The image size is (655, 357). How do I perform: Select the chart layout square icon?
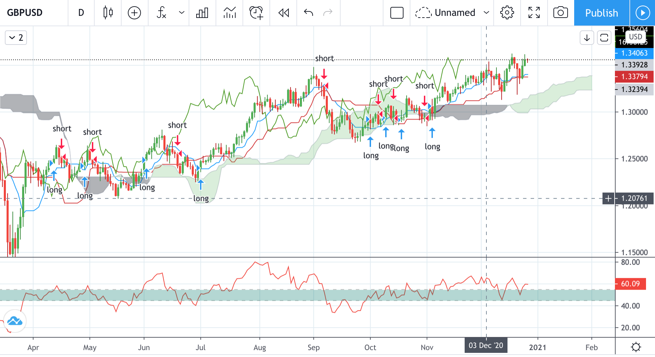(397, 13)
